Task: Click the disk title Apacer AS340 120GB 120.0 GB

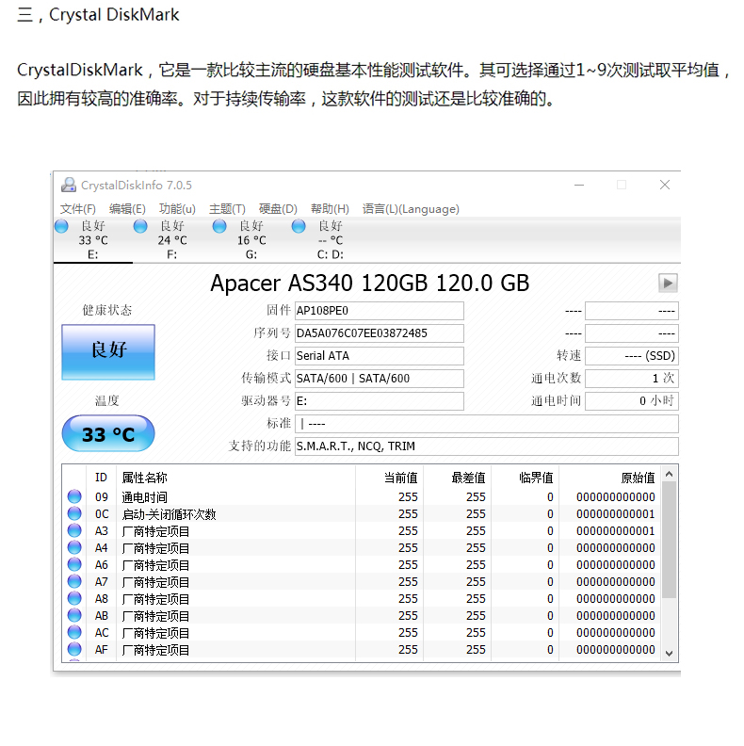Action: [x=369, y=284]
